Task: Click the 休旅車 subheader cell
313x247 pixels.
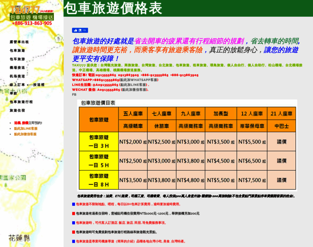Action: (162, 126)
